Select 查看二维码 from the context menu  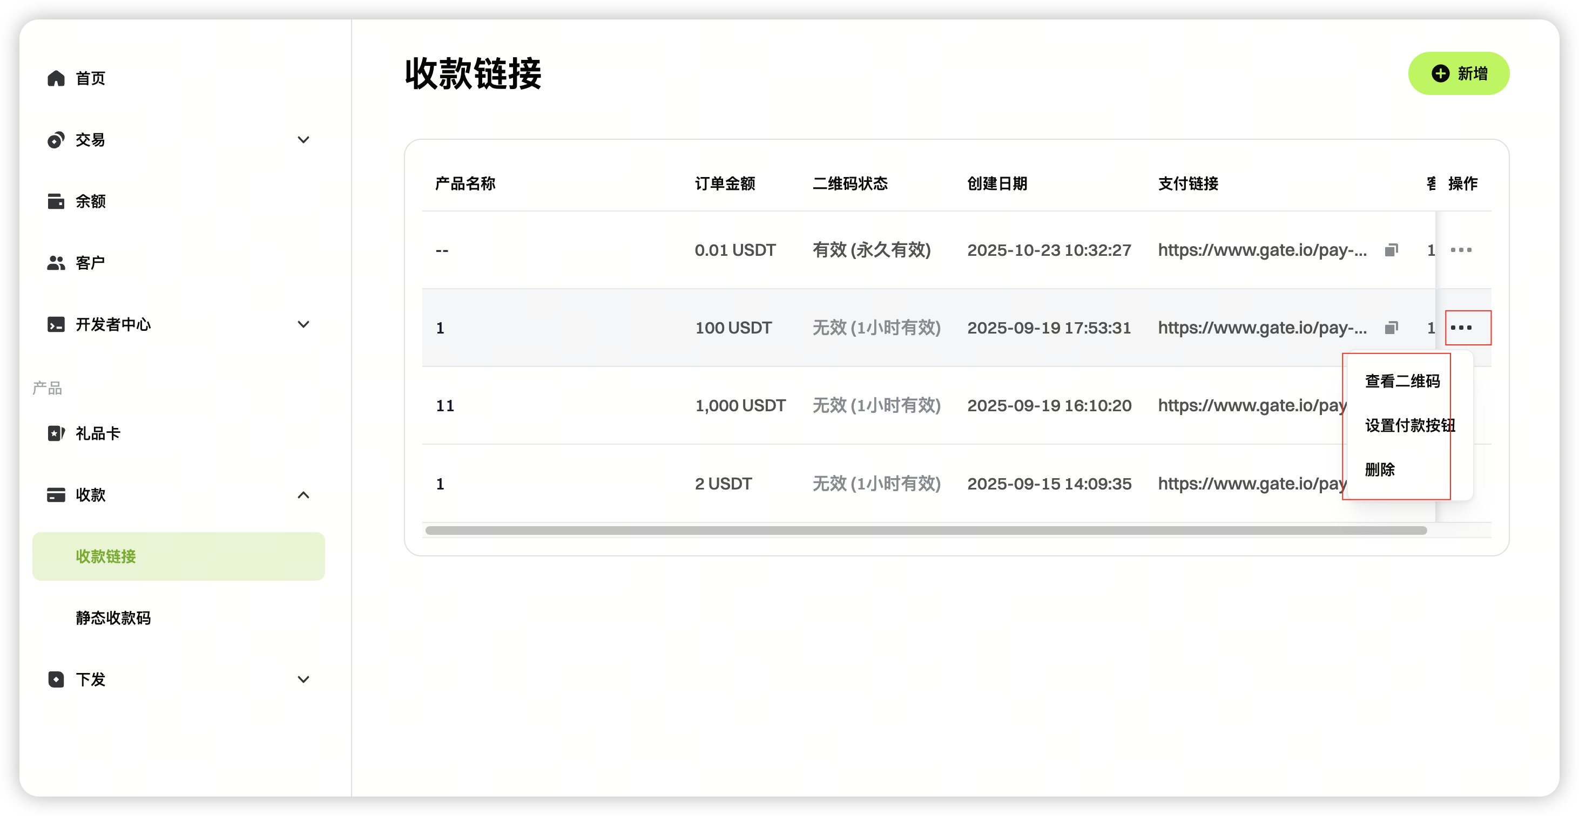tap(1402, 381)
